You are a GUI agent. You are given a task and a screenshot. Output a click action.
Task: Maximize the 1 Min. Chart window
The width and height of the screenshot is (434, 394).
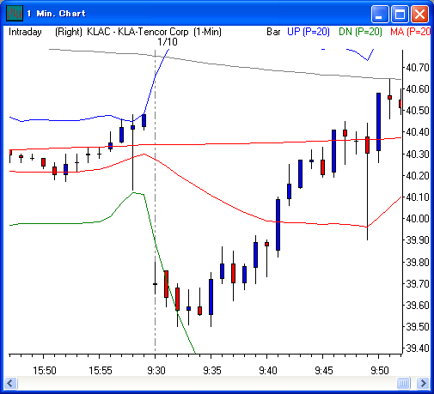pos(400,14)
